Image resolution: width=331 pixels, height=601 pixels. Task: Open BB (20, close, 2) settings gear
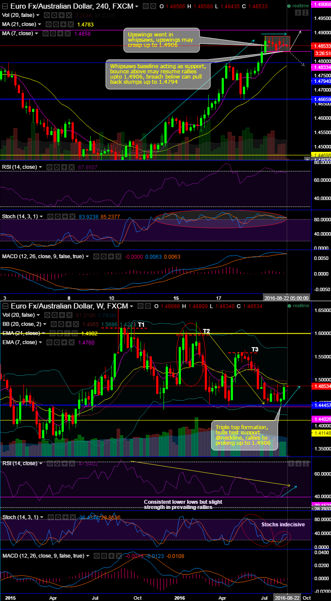[61, 324]
